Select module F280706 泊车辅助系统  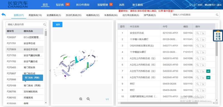25,91
